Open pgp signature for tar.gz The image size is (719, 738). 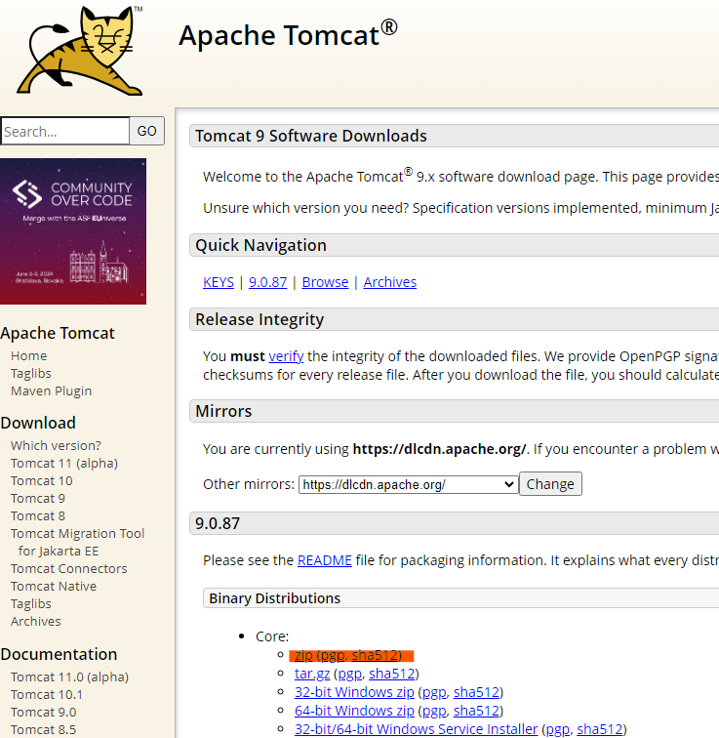point(350,674)
